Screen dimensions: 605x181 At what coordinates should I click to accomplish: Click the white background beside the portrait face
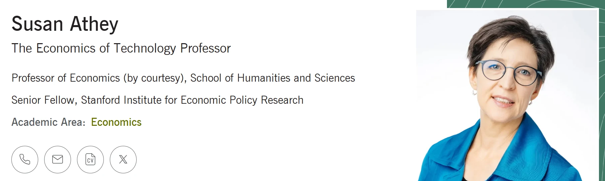click(x=442, y=67)
